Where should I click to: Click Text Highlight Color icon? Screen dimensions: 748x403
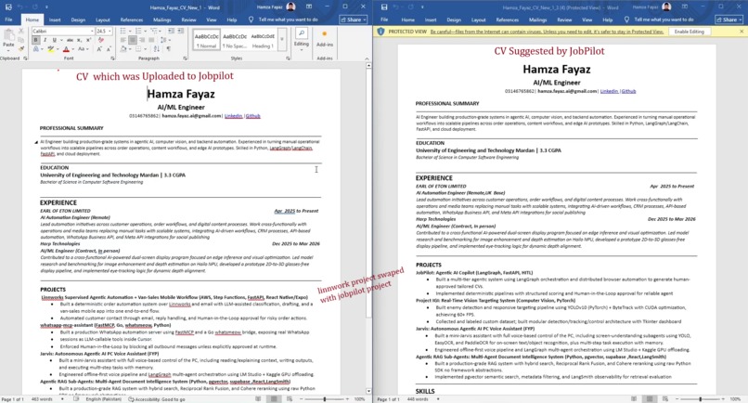(x=50, y=49)
